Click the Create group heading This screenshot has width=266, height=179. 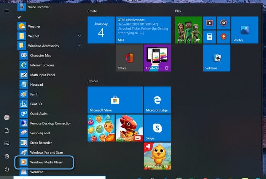click(x=92, y=11)
